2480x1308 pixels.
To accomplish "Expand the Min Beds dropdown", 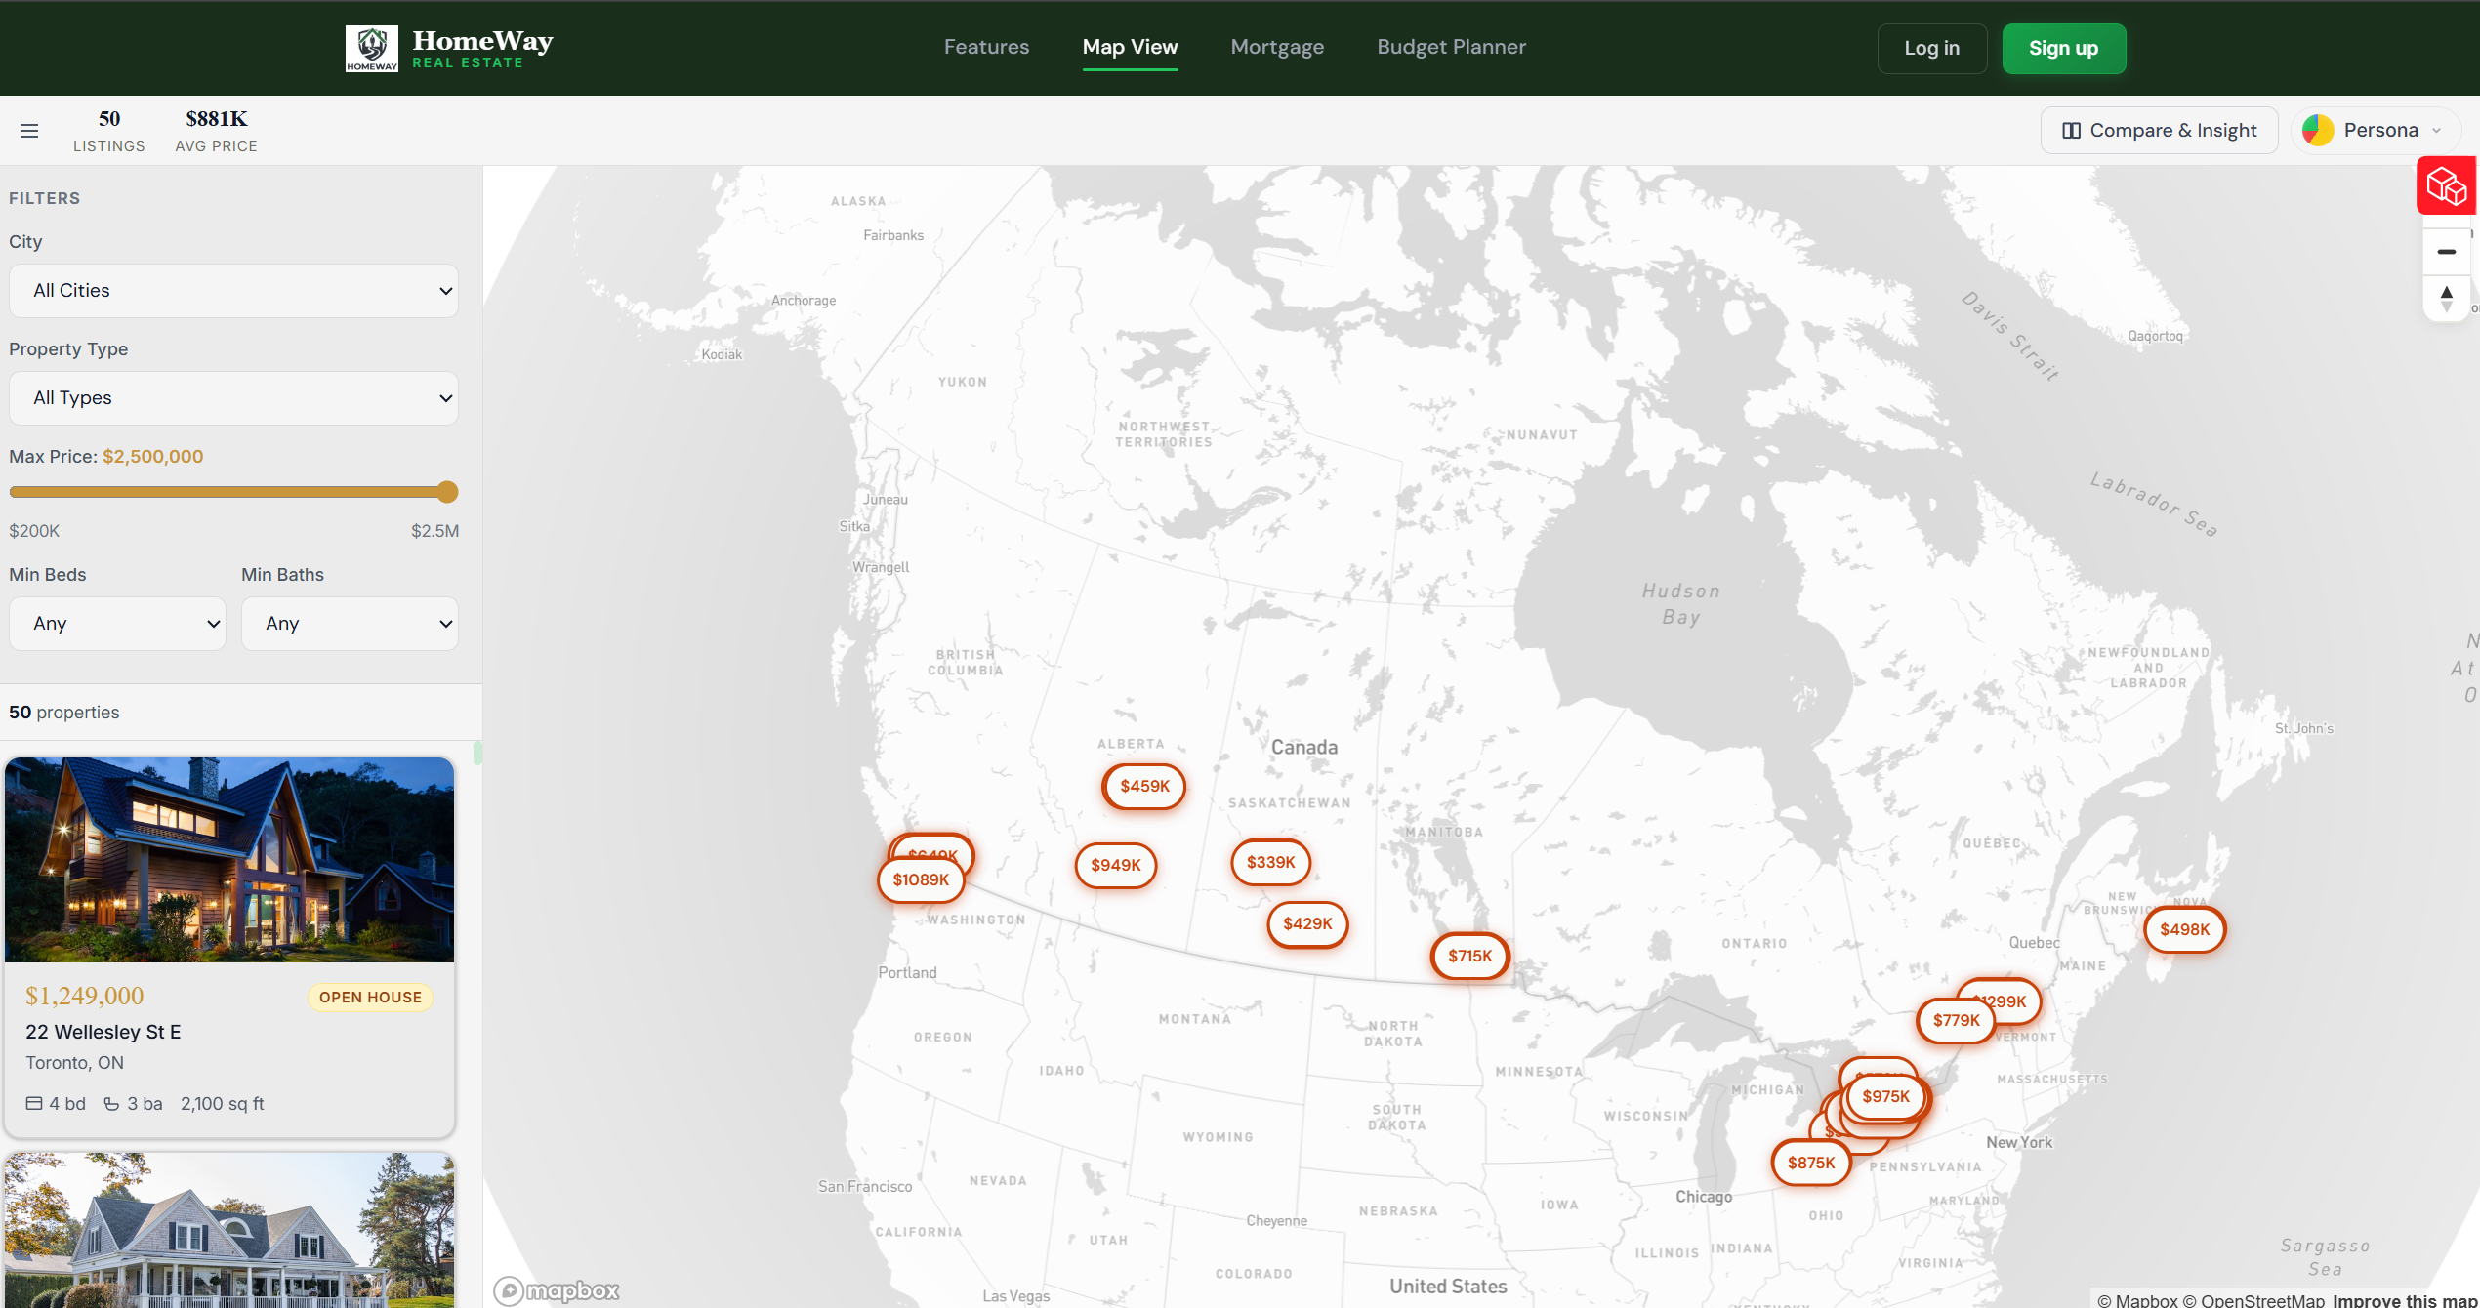I will click(x=117, y=624).
